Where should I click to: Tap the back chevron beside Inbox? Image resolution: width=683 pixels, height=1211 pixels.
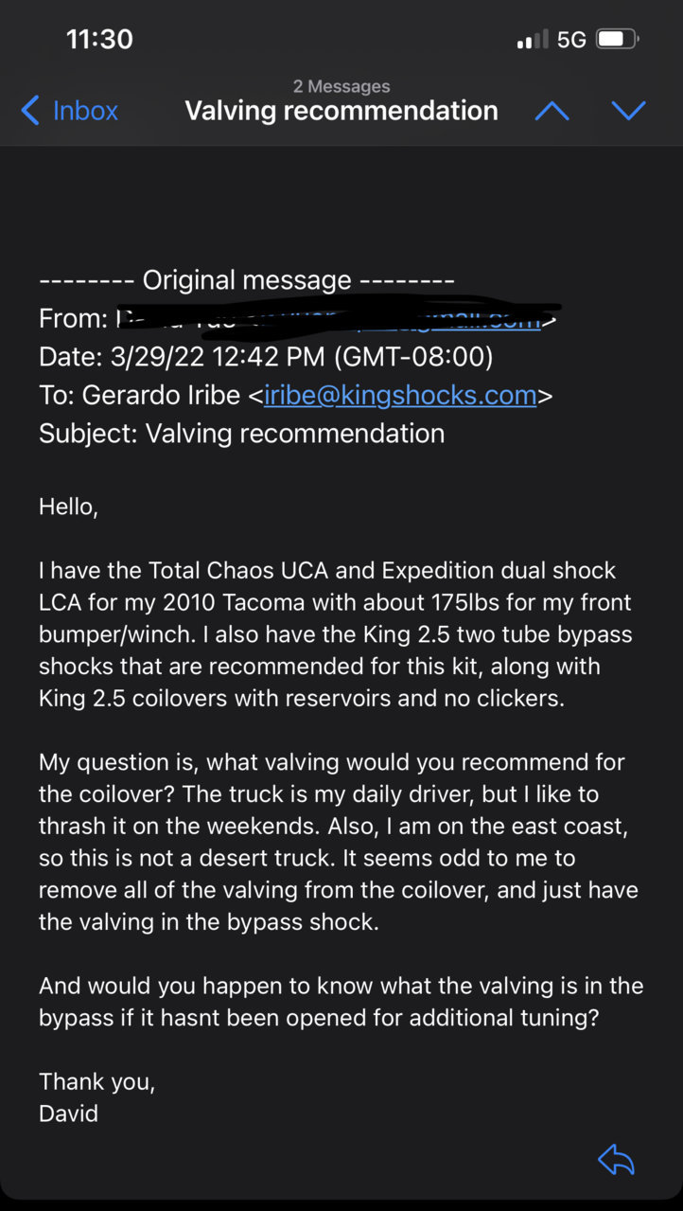click(30, 111)
